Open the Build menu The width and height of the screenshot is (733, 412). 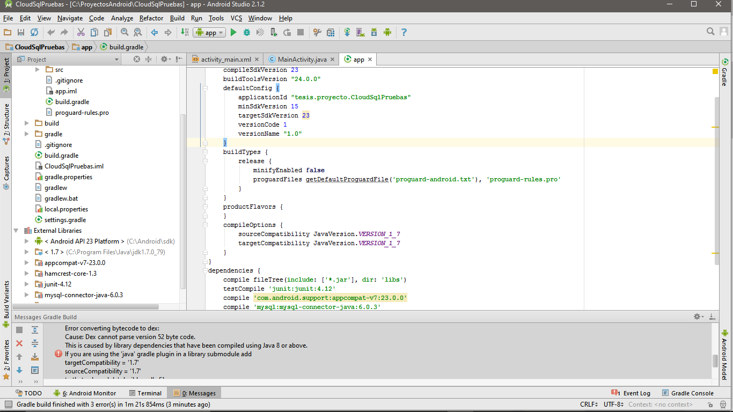(x=177, y=18)
